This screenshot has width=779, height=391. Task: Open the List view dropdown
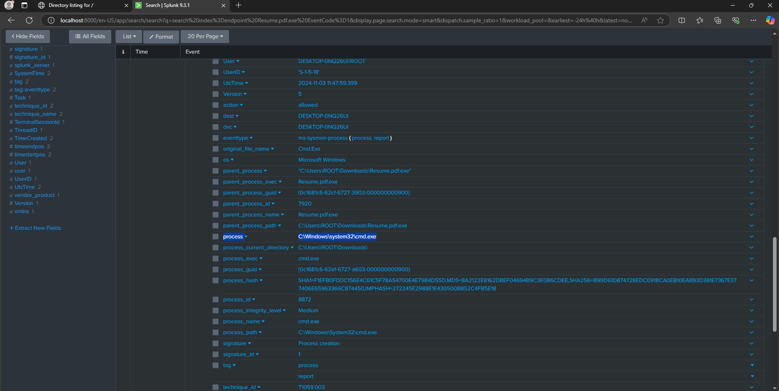(129, 36)
